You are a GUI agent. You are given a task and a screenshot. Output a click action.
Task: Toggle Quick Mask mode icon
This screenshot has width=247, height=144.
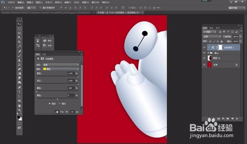coord(19,123)
